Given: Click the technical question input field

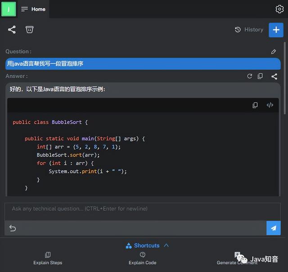Looking at the screenshot, I should [x=142, y=209].
